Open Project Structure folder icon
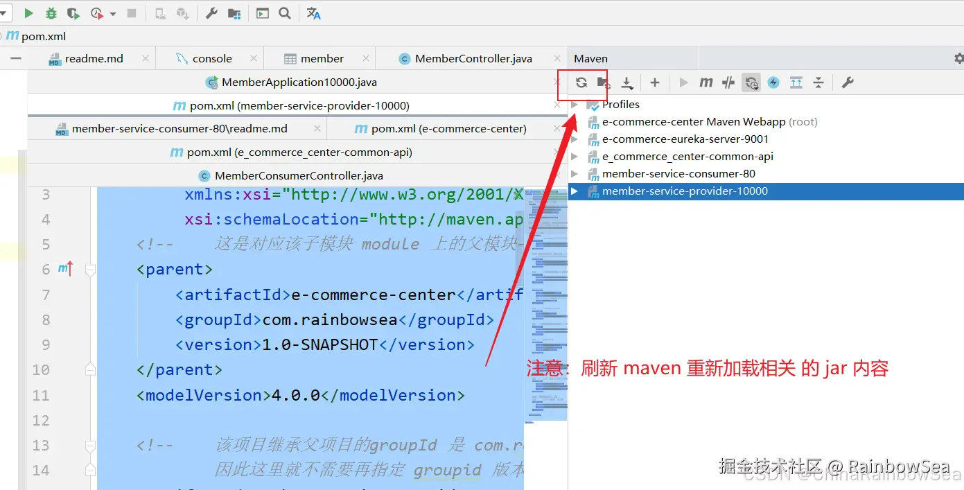 coord(234,13)
